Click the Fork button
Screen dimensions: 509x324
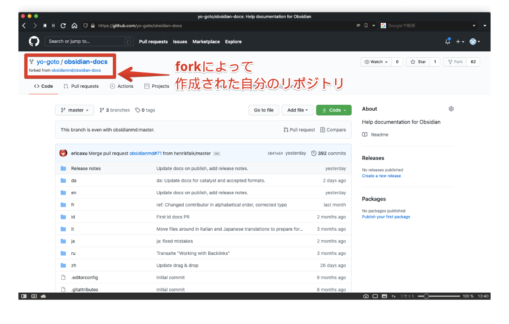pos(455,62)
